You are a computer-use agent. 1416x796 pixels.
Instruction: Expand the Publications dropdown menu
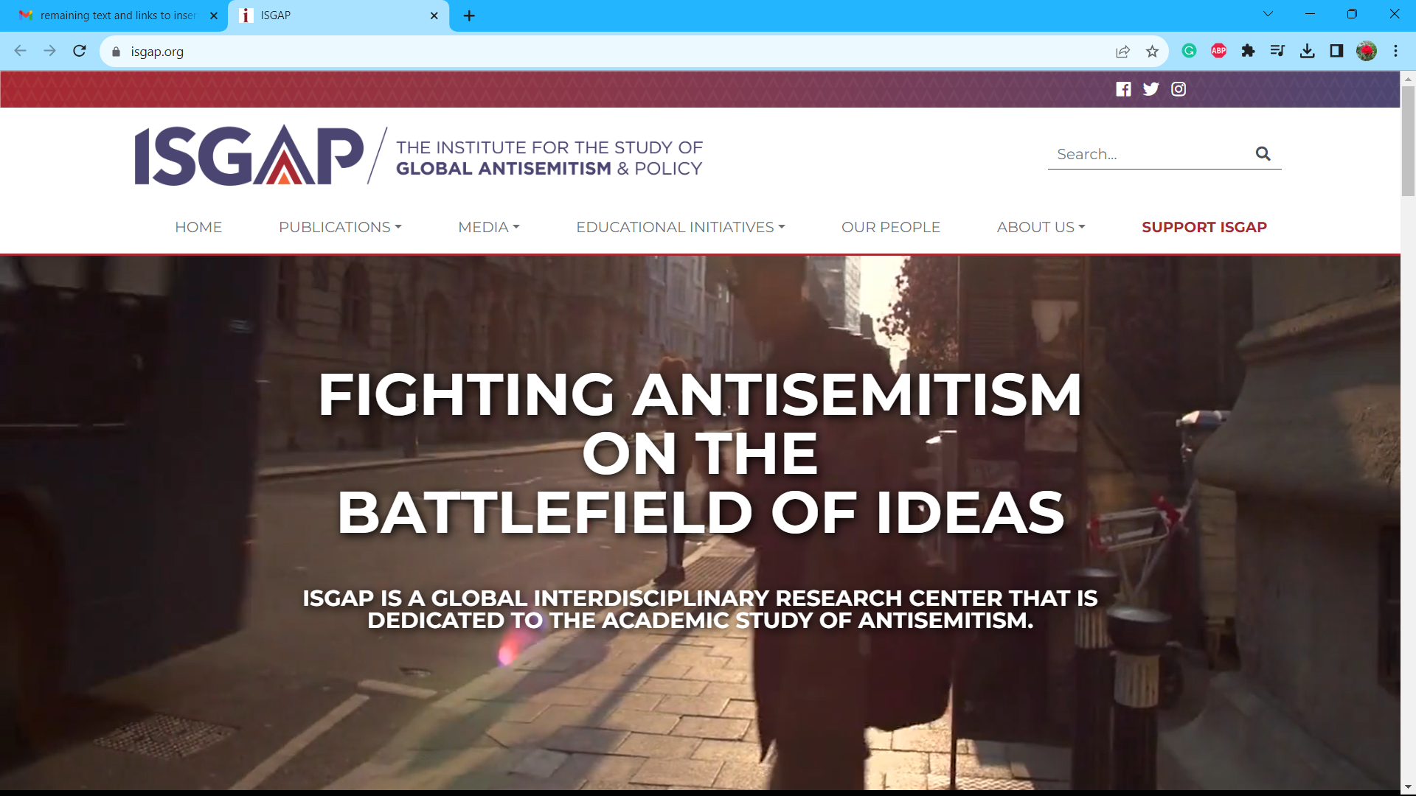340,227
